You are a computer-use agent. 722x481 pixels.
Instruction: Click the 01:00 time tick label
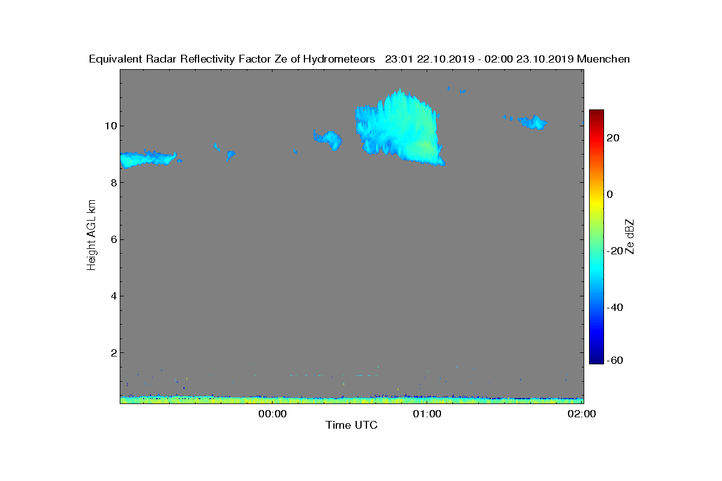[427, 414]
